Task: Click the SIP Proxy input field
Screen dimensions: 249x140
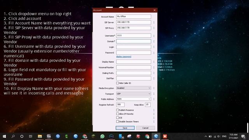Action: (x=133, y=28)
